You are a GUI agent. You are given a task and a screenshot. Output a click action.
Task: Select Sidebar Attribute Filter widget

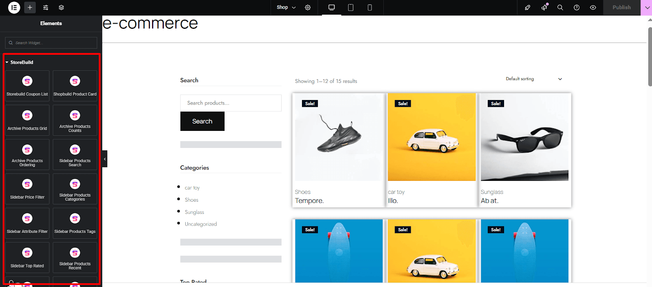(27, 223)
